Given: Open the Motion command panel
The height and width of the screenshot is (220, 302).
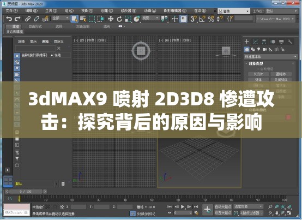Looking at the screenshot, I should (273, 41).
